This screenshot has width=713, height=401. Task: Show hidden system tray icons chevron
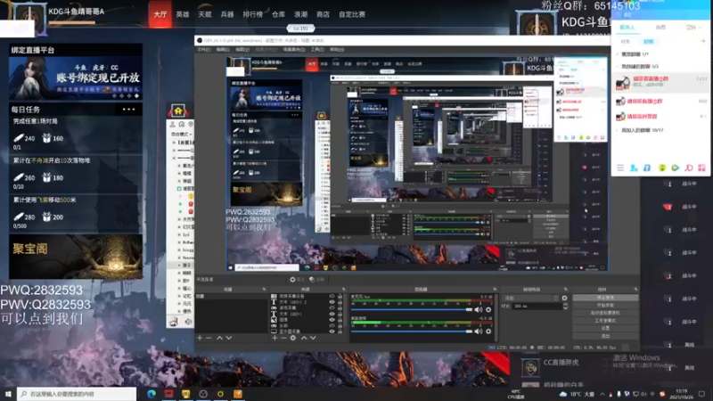pos(602,394)
